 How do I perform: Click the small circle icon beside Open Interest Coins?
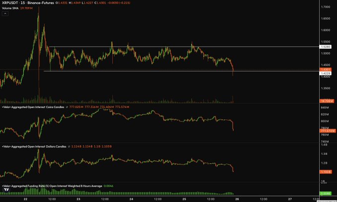pyautogui.click(x=67, y=107)
